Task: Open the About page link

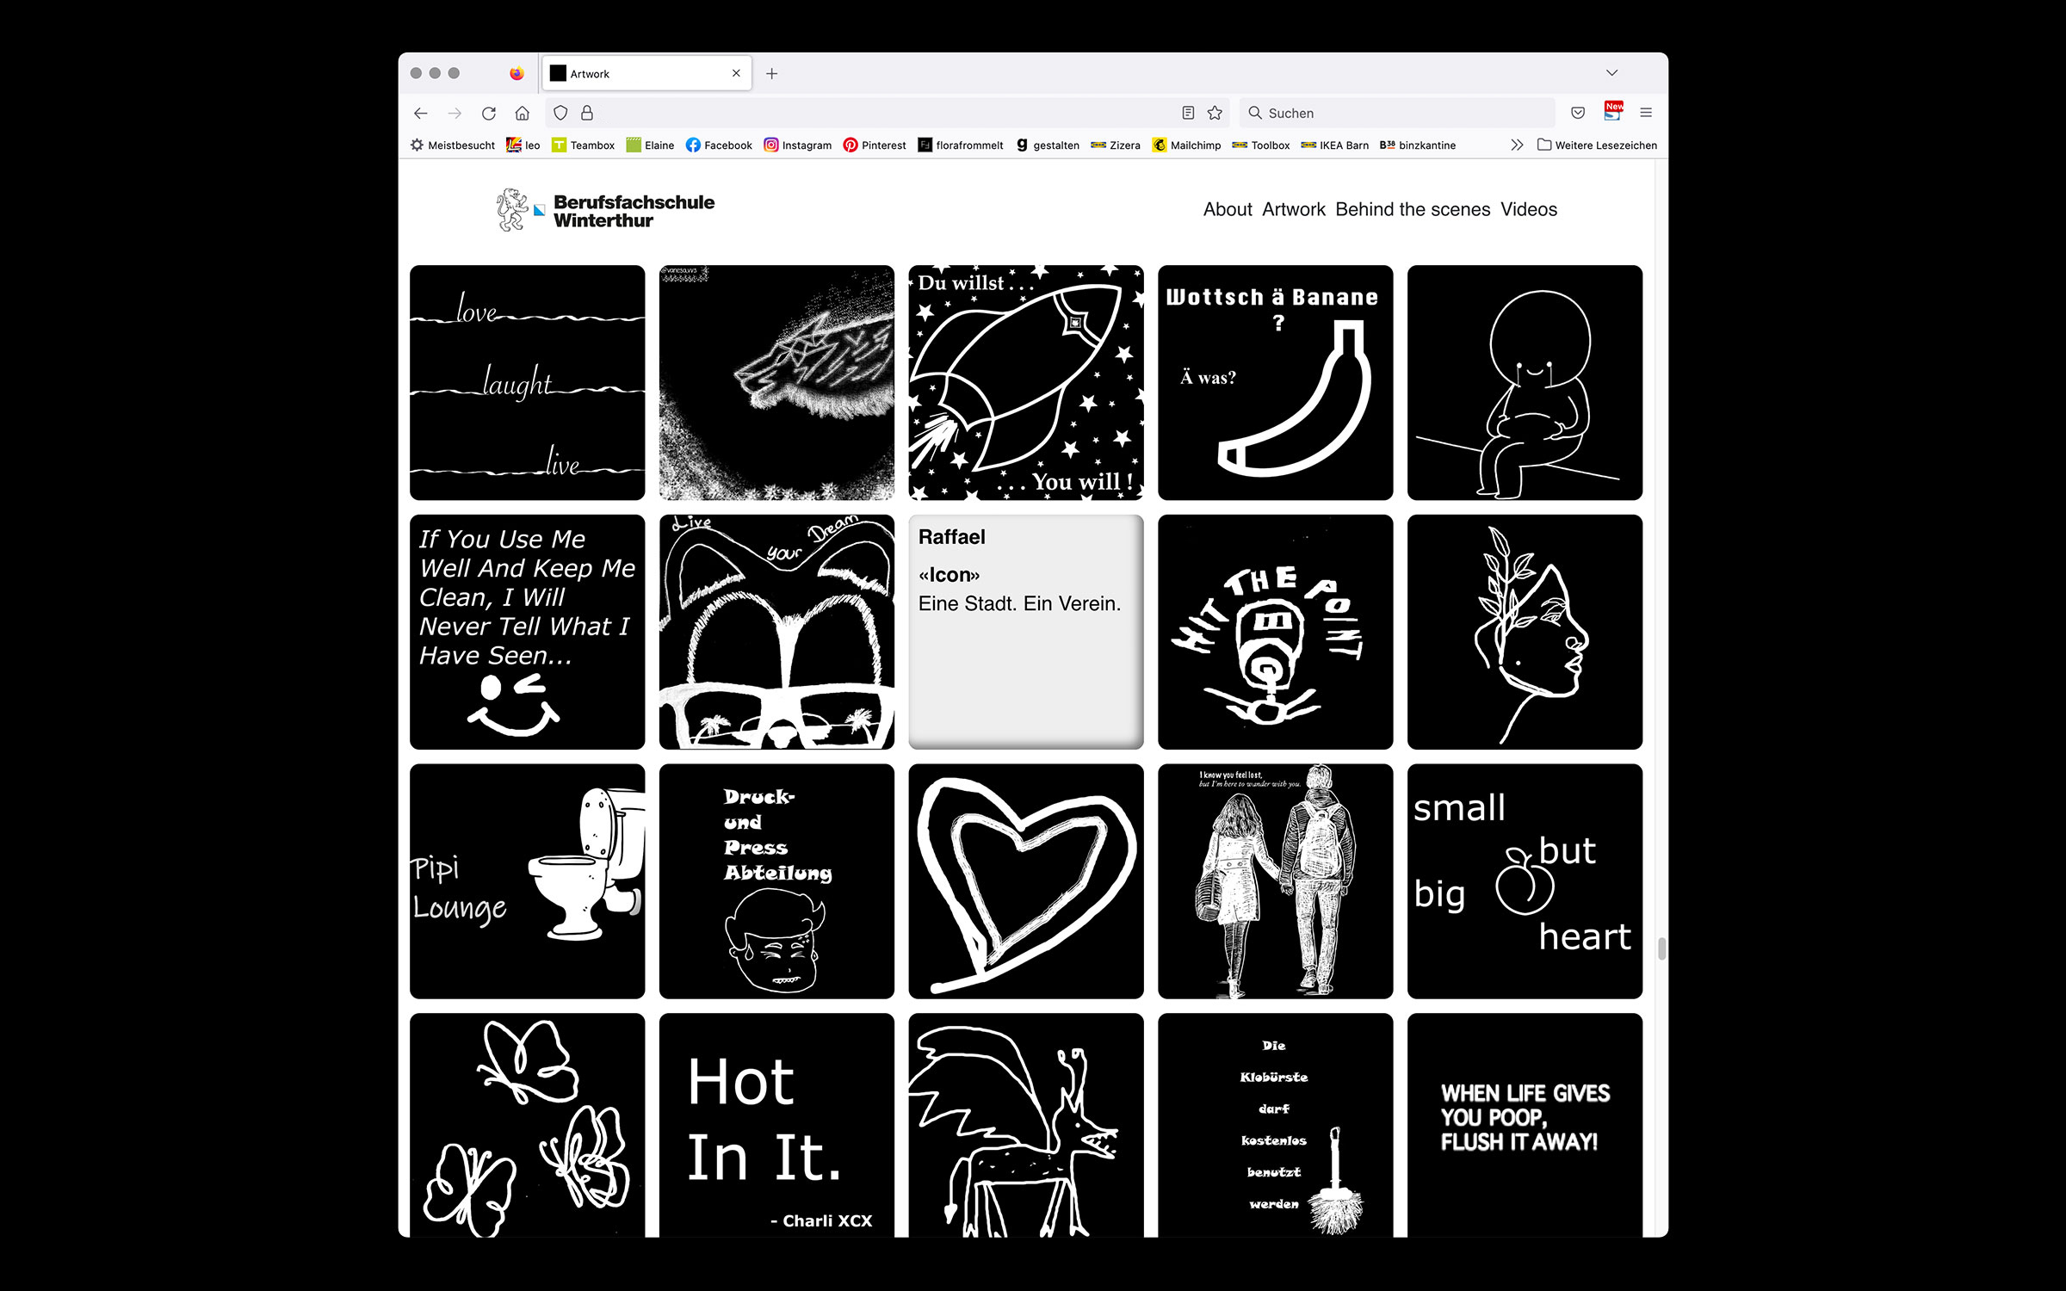Action: pos(1228,209)
